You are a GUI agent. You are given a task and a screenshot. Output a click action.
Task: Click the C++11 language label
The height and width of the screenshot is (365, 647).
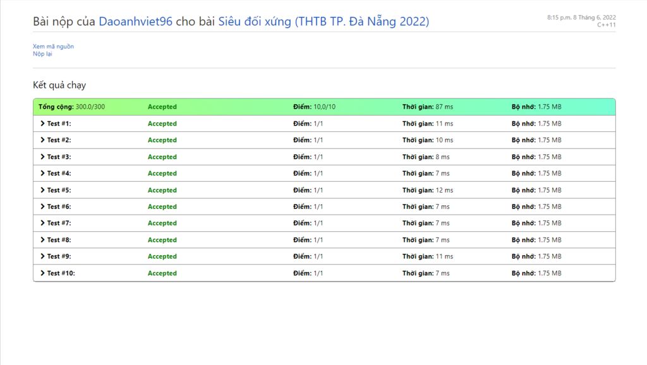(607, 25)
